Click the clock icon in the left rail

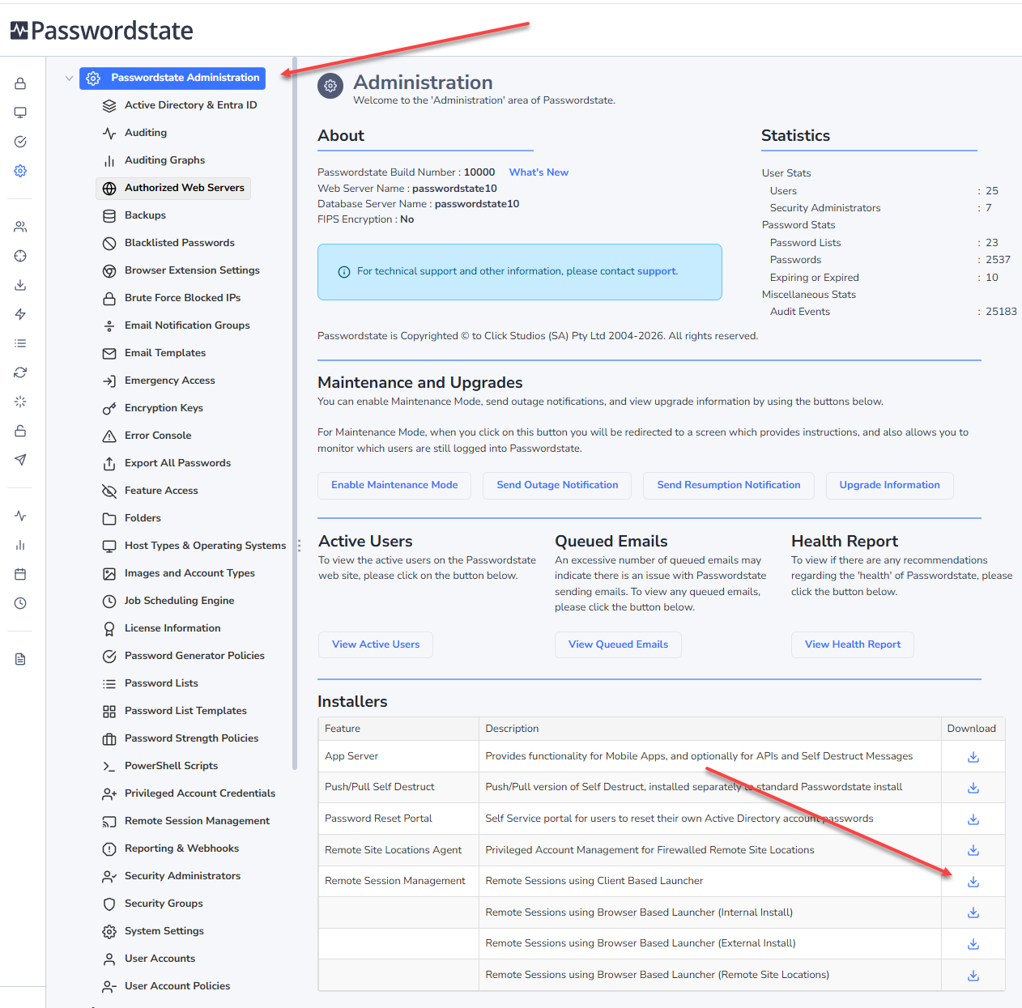pos(20,603)
